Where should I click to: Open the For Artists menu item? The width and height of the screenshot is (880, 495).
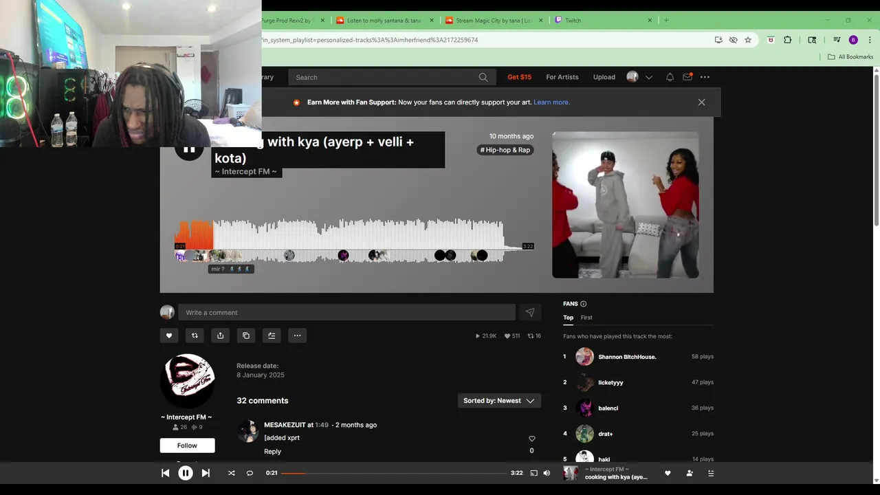click(562, 77)
